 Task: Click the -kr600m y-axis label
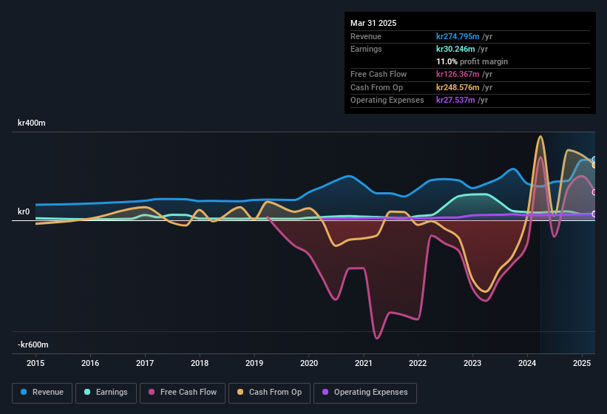(x=33, y=345)
